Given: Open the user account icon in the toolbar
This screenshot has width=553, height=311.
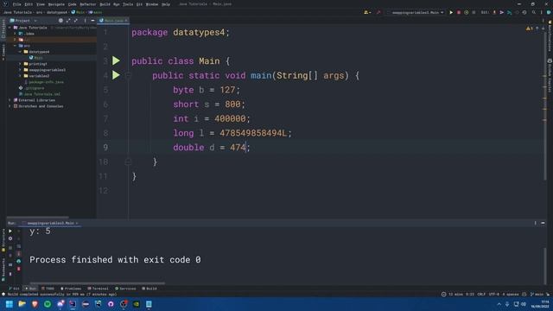Looking at the screenshot, I should click(367, 12).
